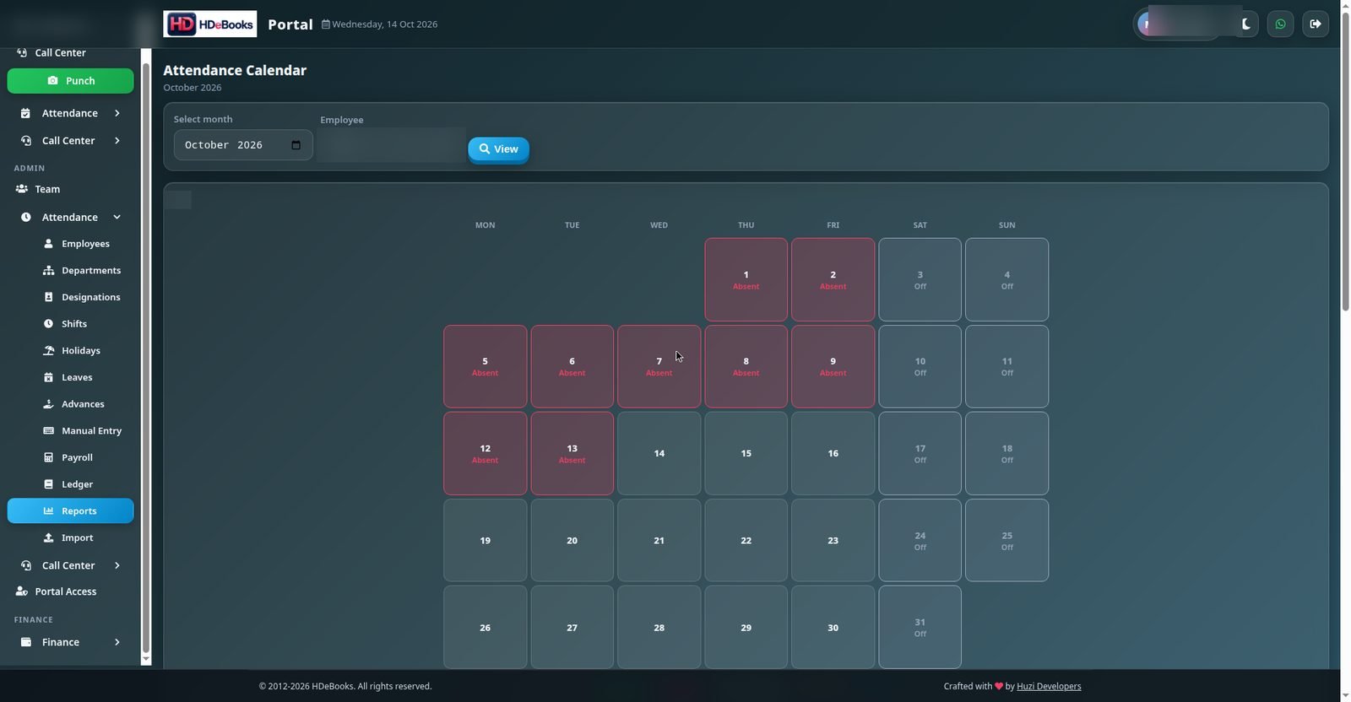1351x702 pixels.
Task: Click the sidebar scrollbar down arrow
Action: point(146,659)
